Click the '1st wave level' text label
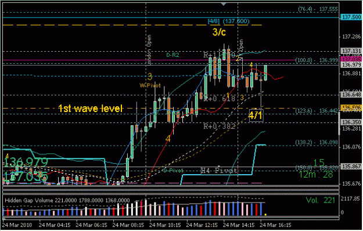363x231 pixels. coord(90,109)
